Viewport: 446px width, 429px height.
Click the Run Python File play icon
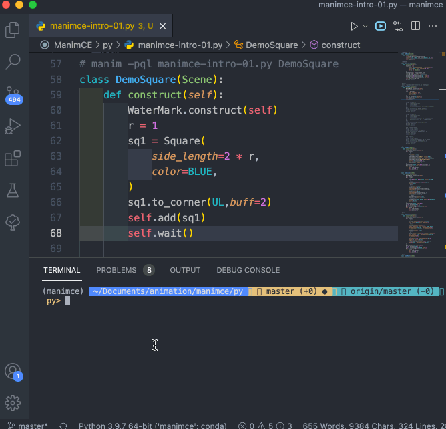coord(354,26)
